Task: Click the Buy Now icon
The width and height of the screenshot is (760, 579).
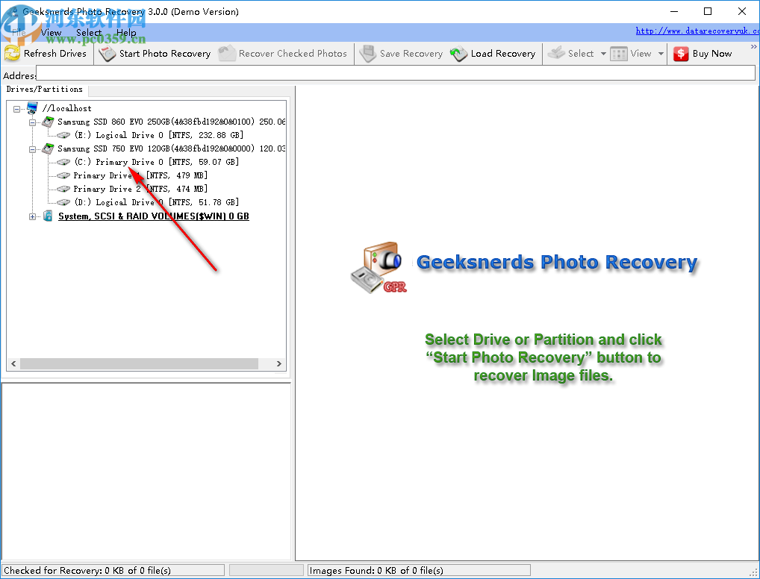Action: (x=680, y=53)
